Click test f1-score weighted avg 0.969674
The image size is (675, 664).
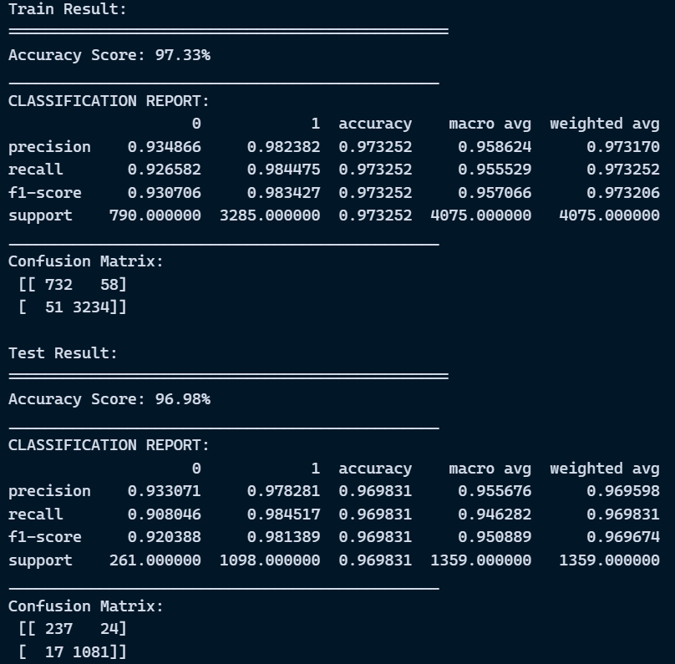tap(623, 537)
